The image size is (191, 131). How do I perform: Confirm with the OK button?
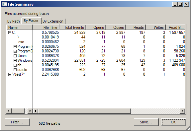click(x=173, y=122)
